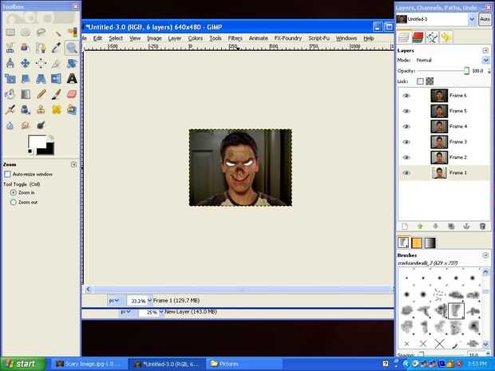Select the Move tool
Screen dimensions: 495x371
(26, 63)
